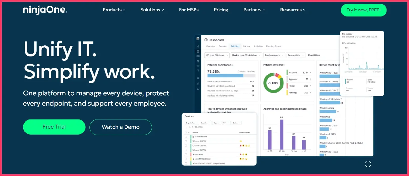This screenshot has height=176, width=409.
Task: Tick the select-all checkbox in Devices header
Action: (186, 132)
